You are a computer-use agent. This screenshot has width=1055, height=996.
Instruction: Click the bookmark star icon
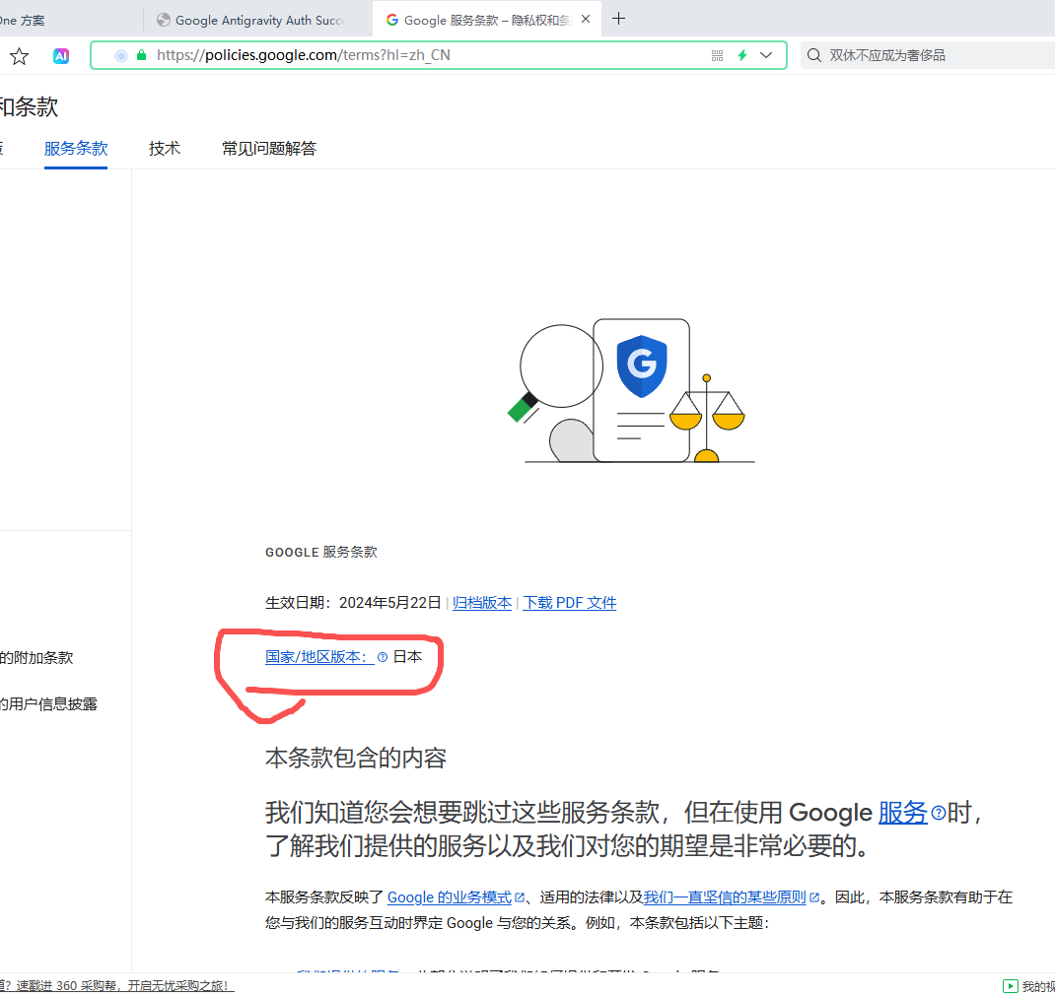pos(19,56)
